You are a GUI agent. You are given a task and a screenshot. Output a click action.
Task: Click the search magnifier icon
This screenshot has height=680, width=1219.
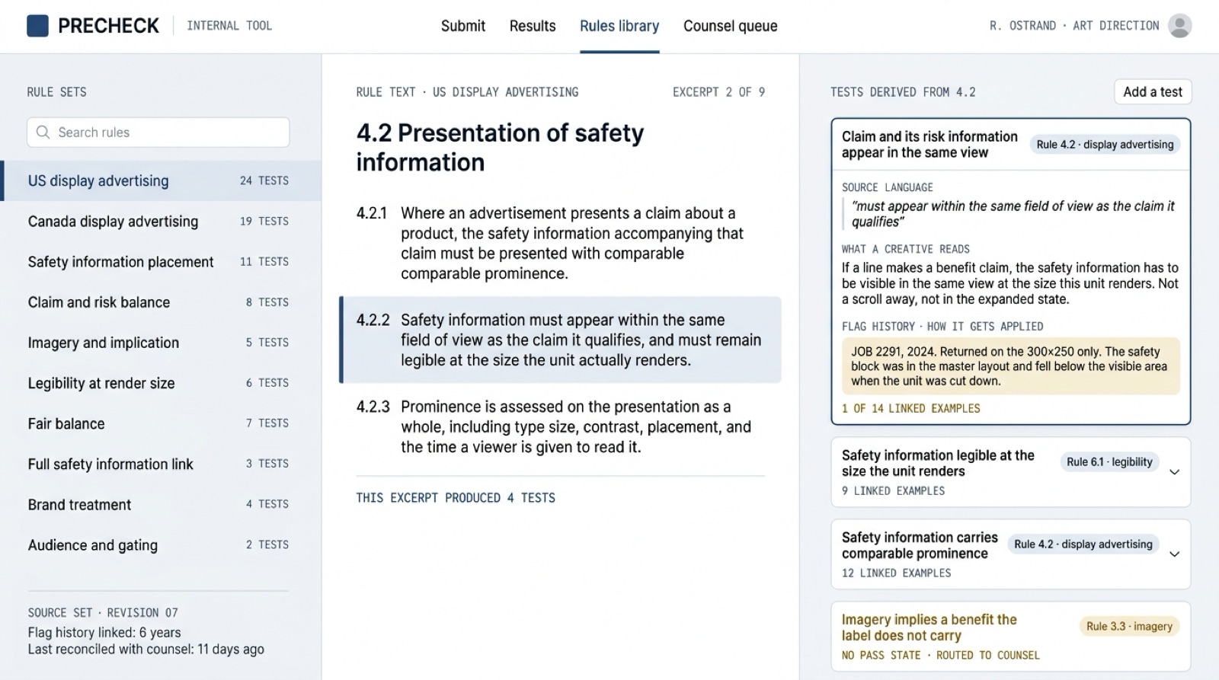(43, 132)
